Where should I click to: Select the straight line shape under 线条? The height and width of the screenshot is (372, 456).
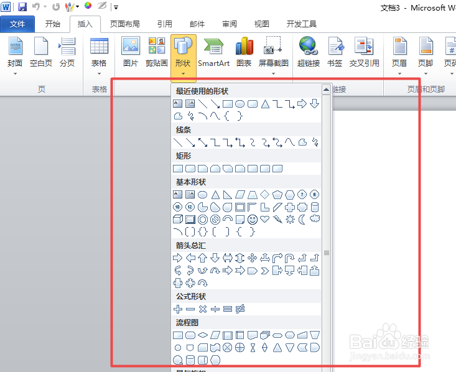coord(178,142)
